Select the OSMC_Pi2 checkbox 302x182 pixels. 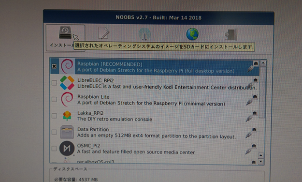tap(54, 149)
